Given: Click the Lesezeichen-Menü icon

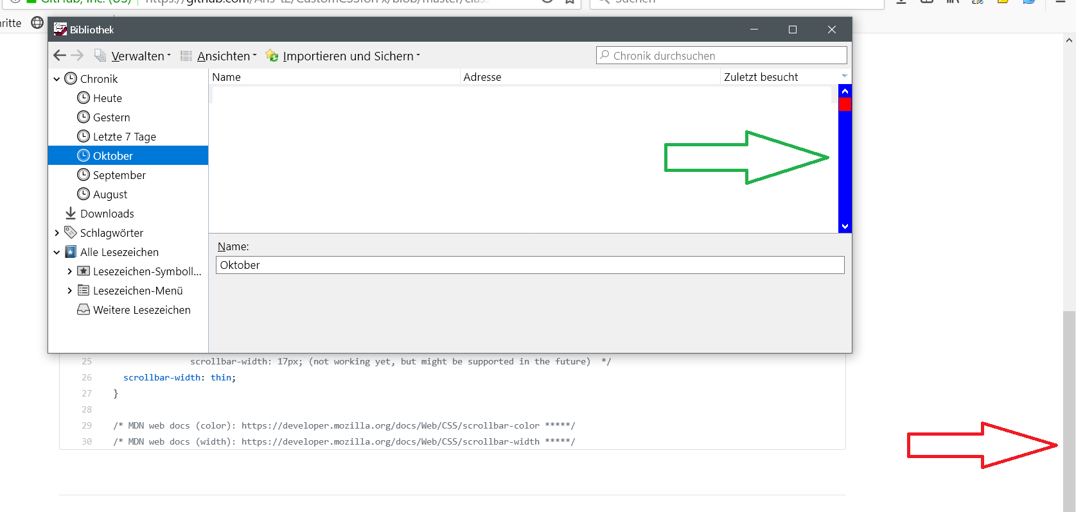Looking at the screenshot, I should tap(84, 290).
